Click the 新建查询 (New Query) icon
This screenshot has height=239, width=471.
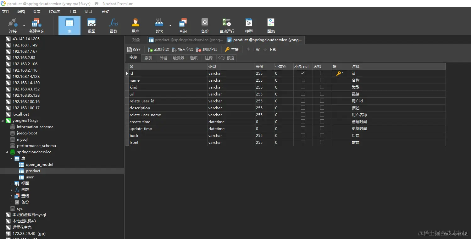tap(36, 26)
